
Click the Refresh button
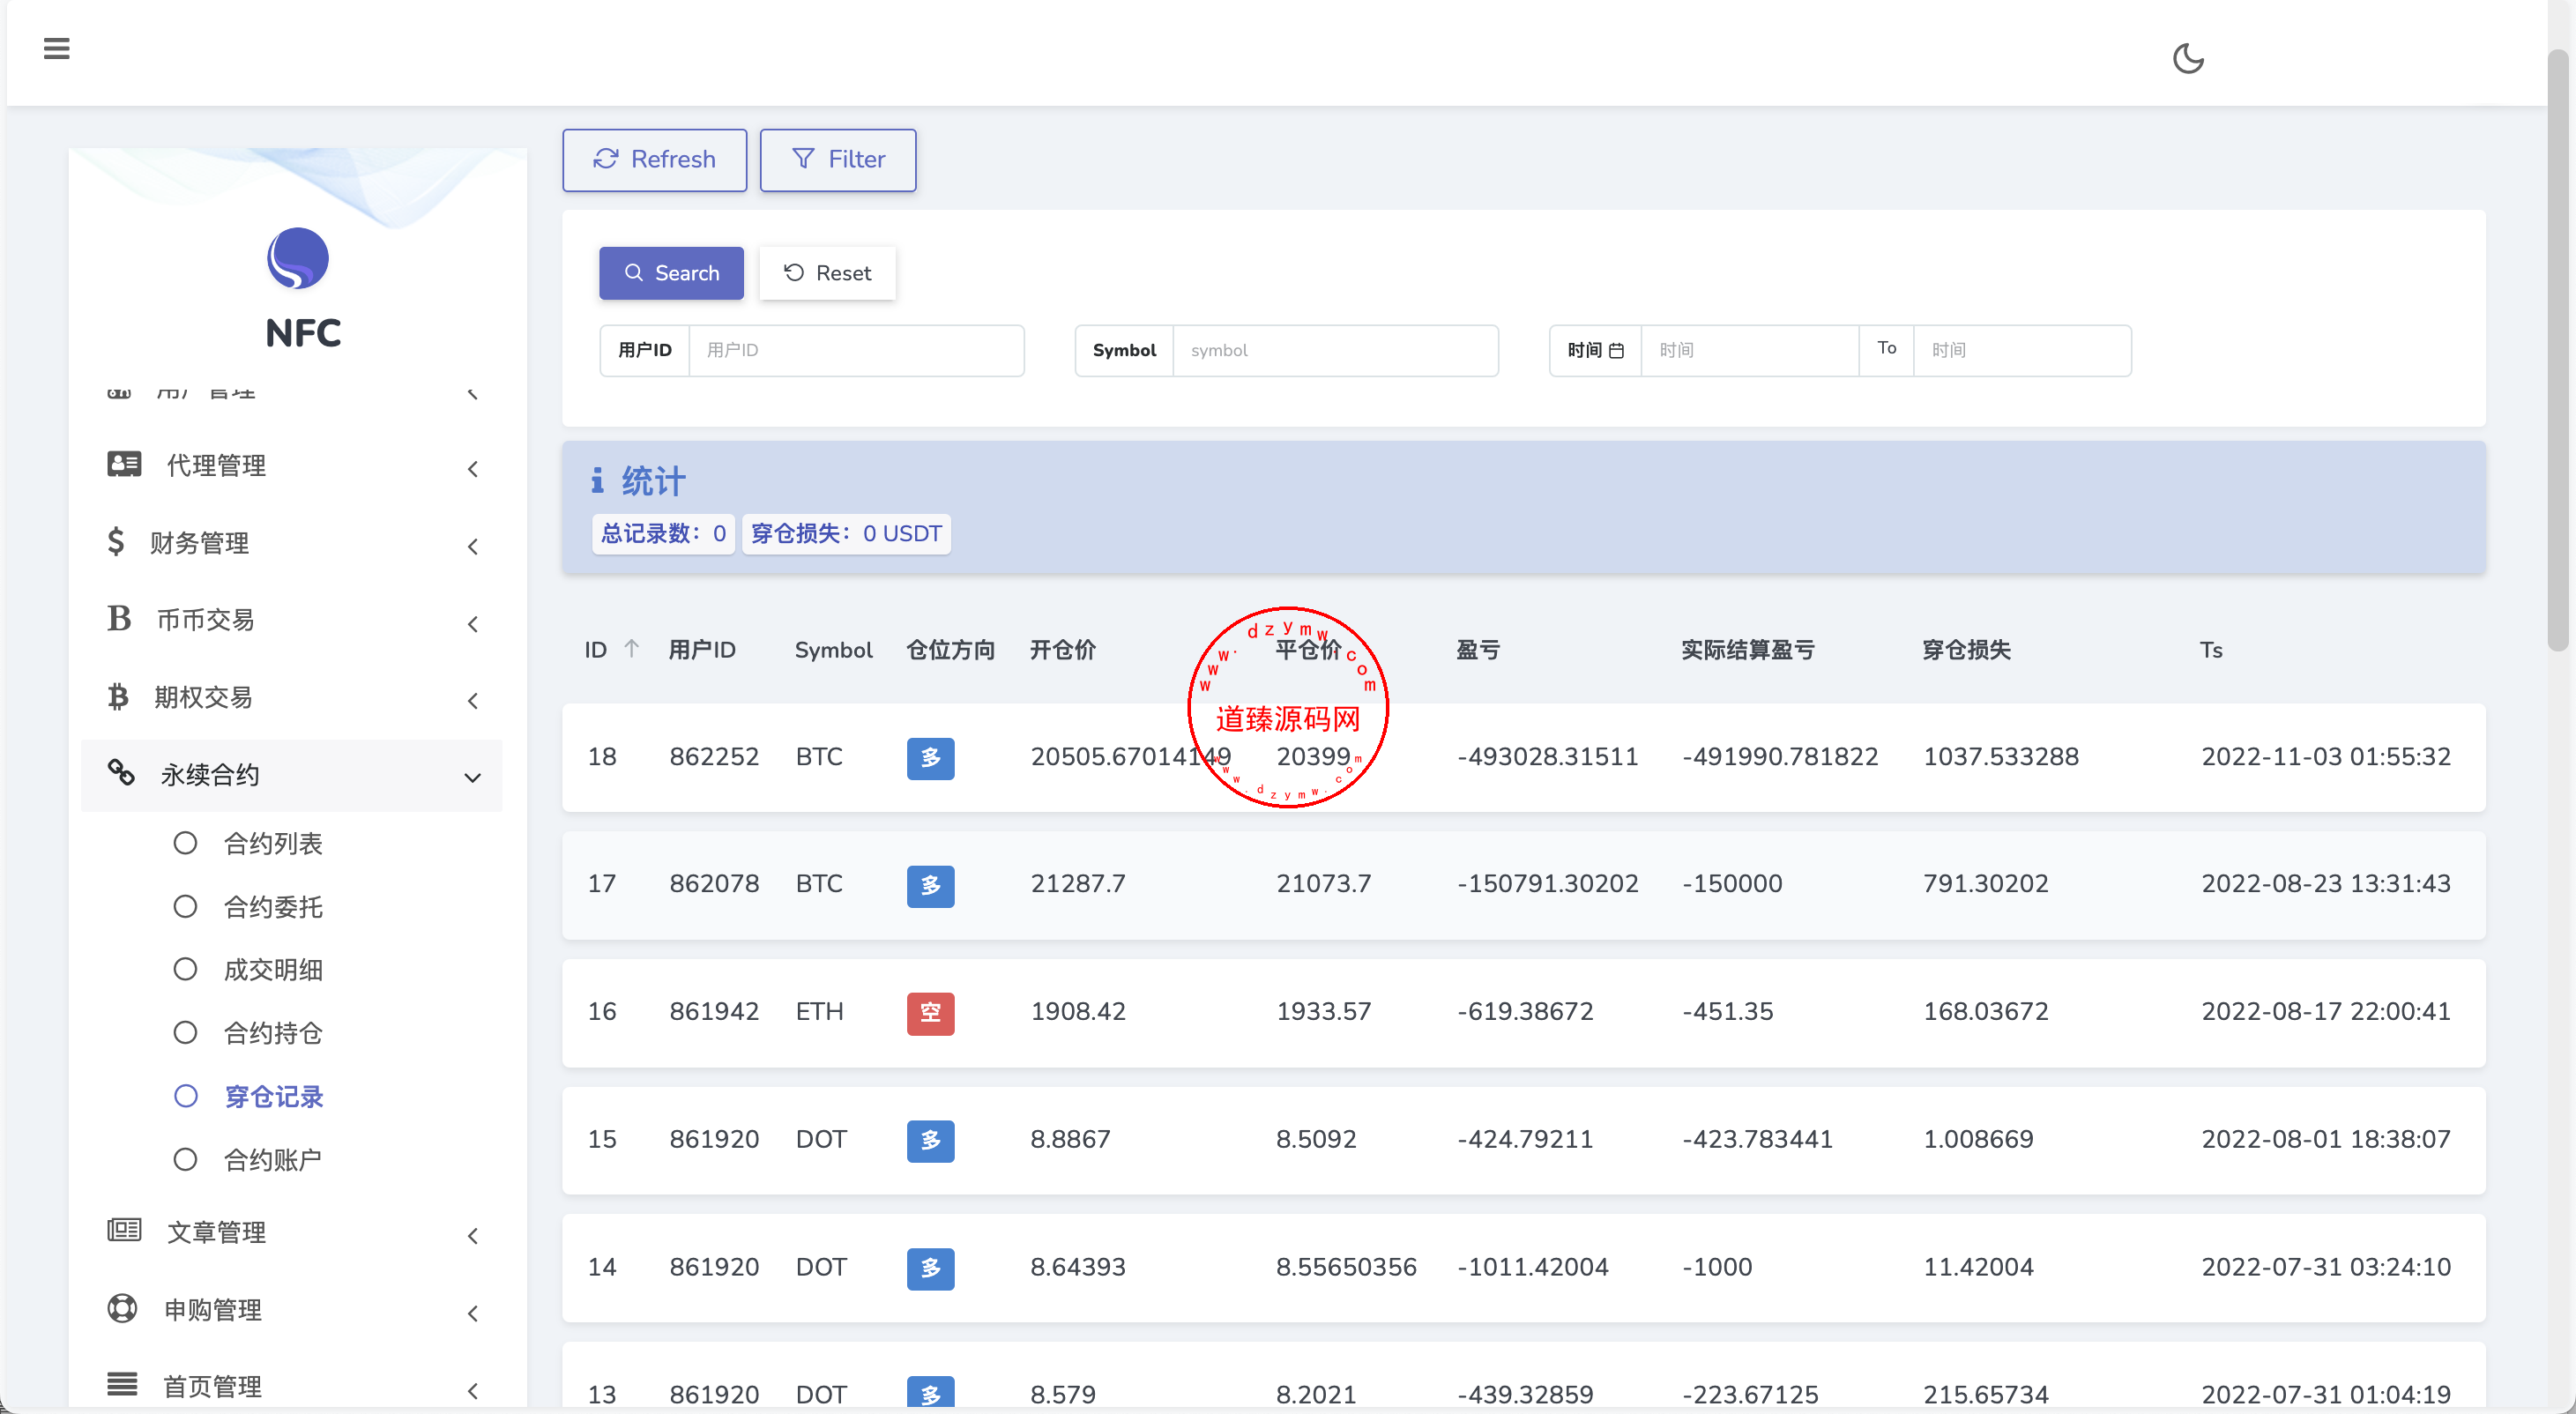point(654,159)
